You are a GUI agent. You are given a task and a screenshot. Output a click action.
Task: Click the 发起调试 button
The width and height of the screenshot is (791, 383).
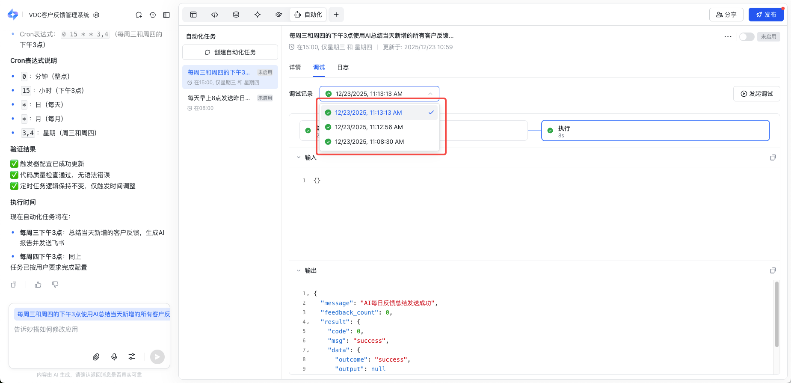click(756, 94)
